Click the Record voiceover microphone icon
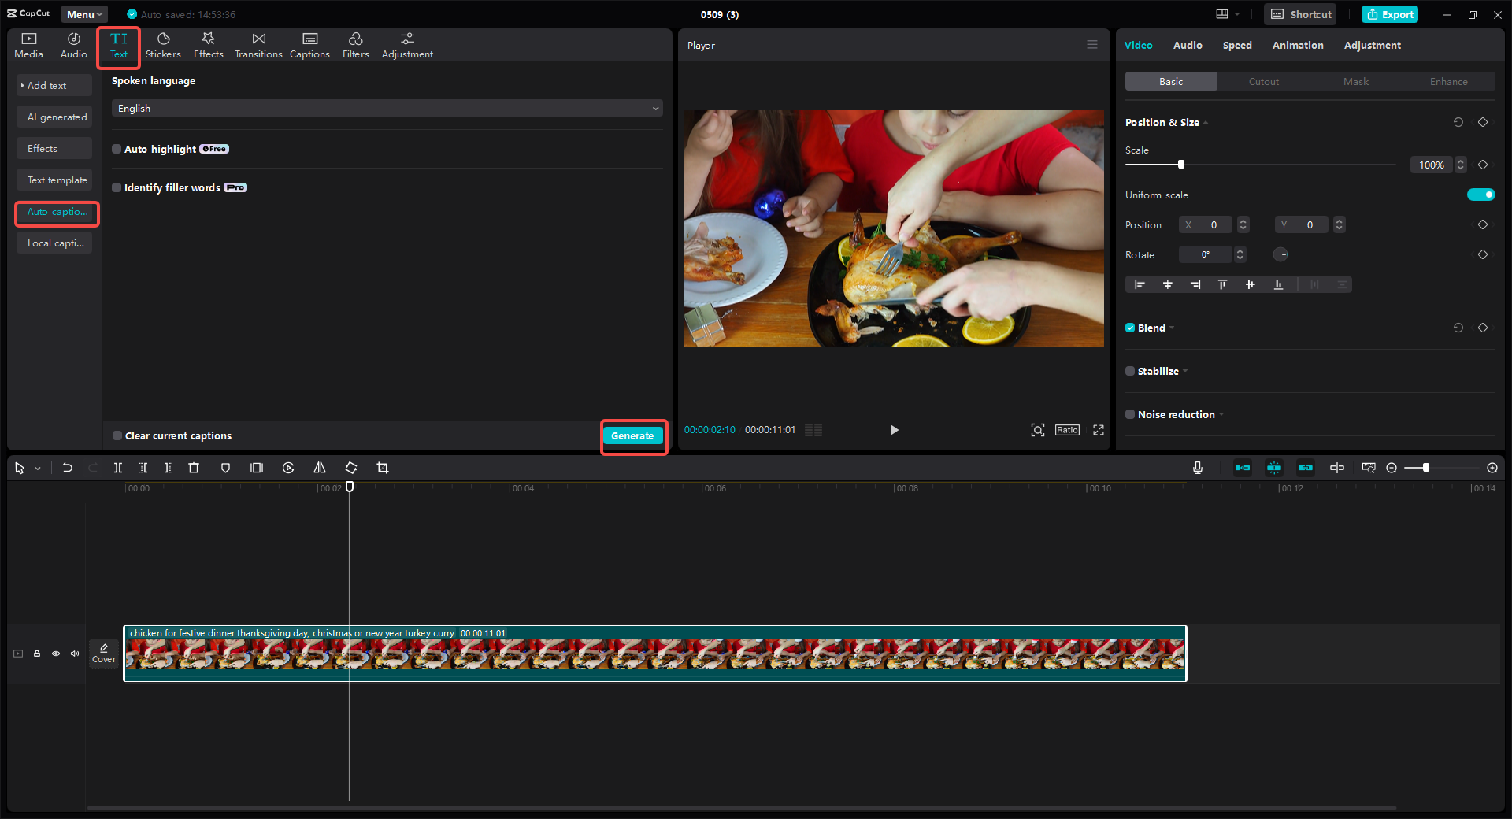 point(1197,468)
